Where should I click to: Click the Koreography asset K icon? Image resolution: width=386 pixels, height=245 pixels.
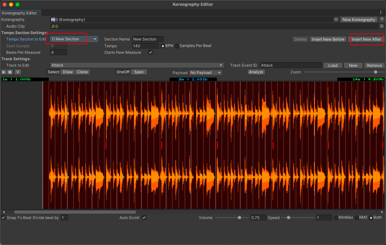pyautogui.click(x=53, y=19)
